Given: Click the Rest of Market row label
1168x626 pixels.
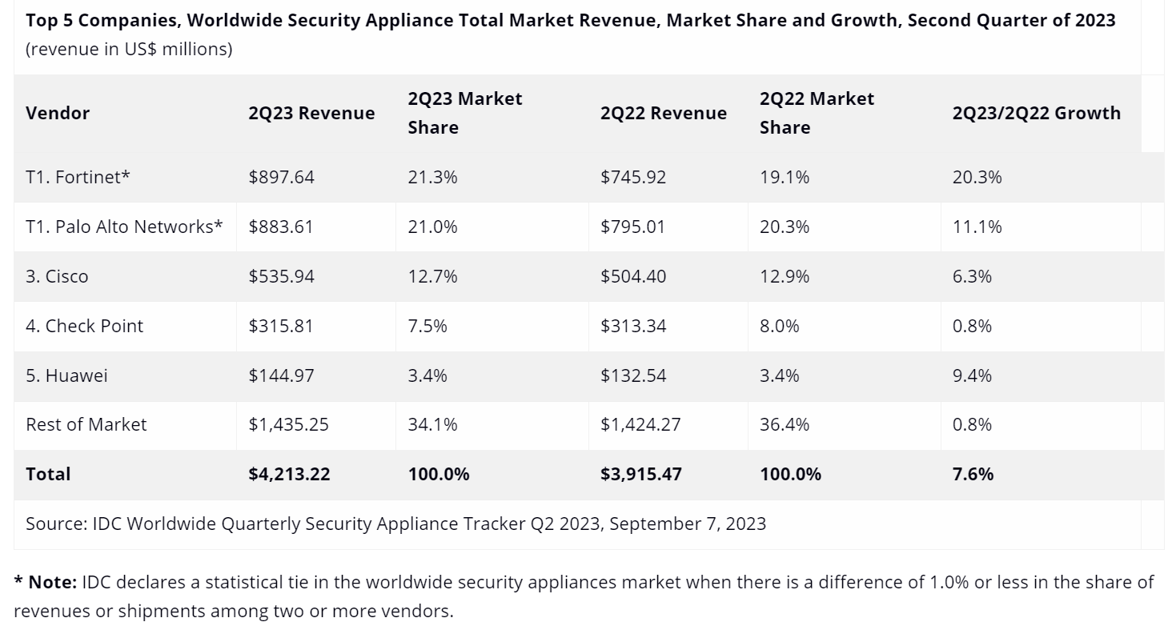Looking at the screenshot, I should tap(86, 424).
